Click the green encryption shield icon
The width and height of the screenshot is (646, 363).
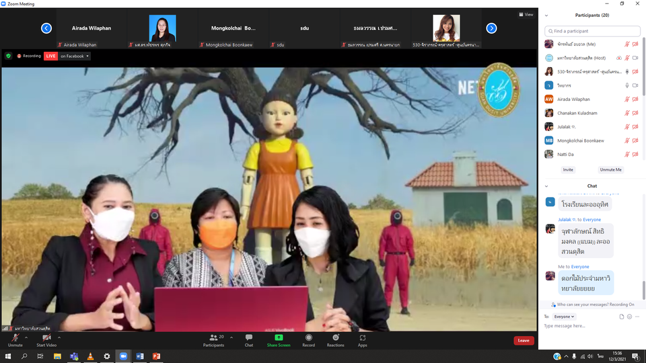[8, 56]
